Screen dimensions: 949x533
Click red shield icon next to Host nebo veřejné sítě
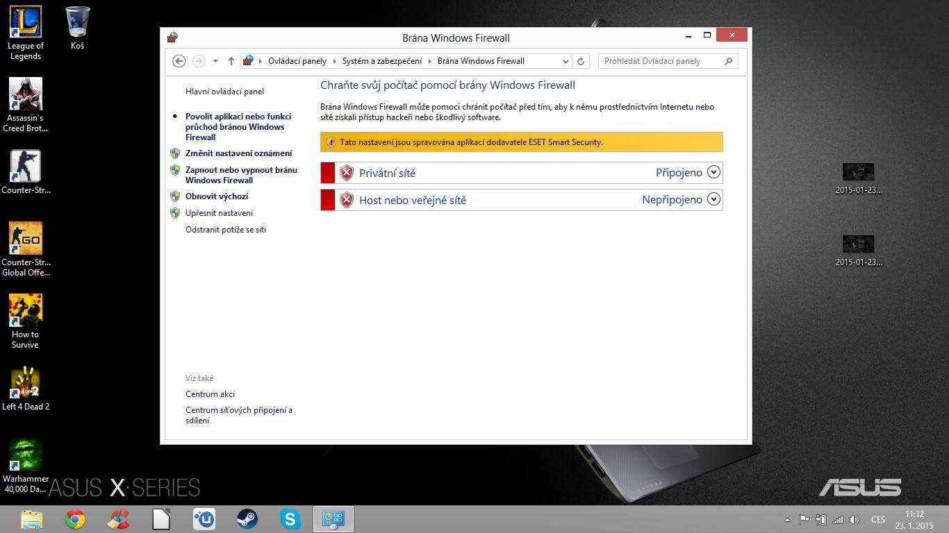coord(347,200)
